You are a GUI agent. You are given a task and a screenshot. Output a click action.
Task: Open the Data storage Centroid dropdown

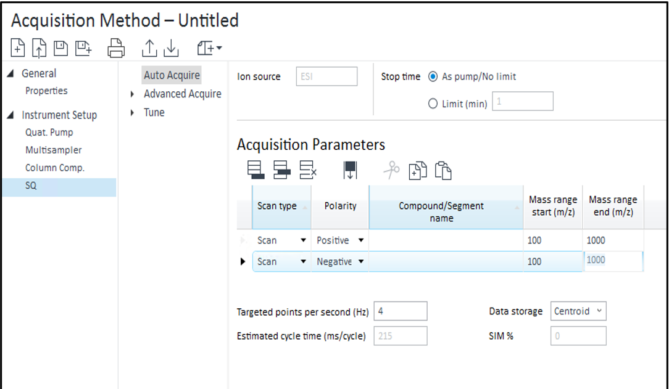578,311
